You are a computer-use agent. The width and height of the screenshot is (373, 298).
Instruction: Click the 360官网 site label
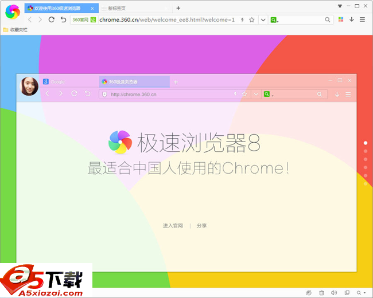point(80,19)
